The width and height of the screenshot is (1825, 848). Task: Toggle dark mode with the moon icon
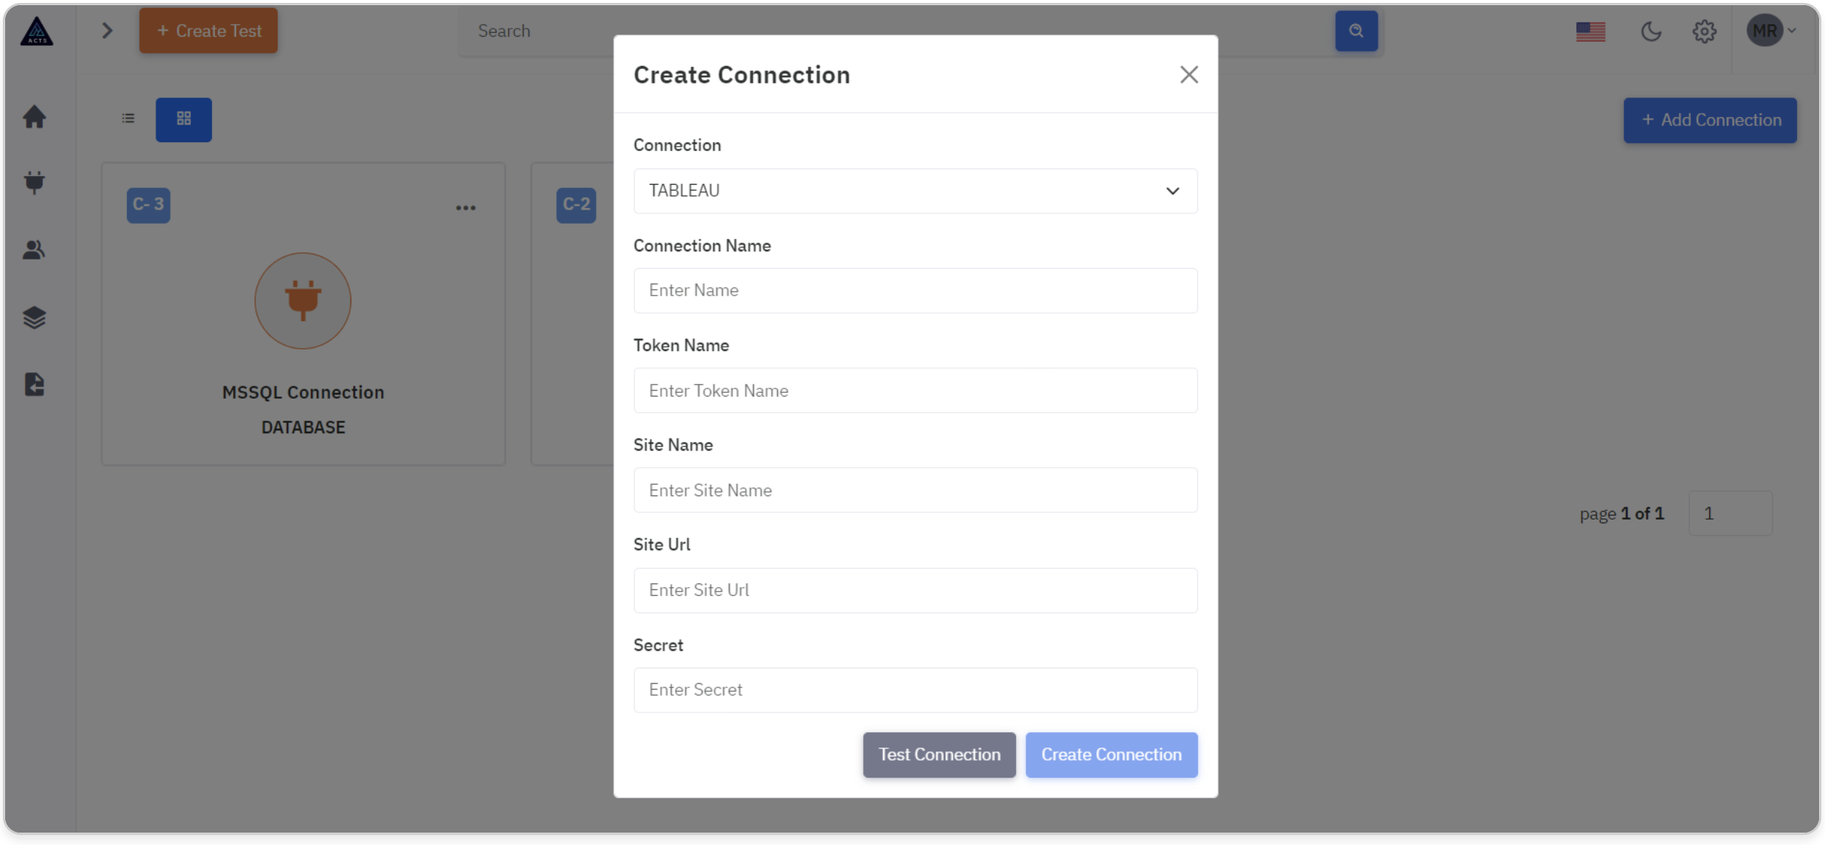pos(1650,32)
